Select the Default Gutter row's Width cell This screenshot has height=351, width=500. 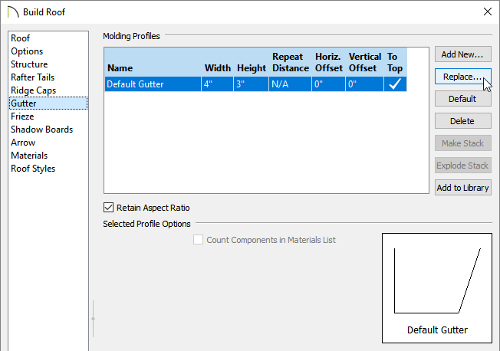coord(218,84)
